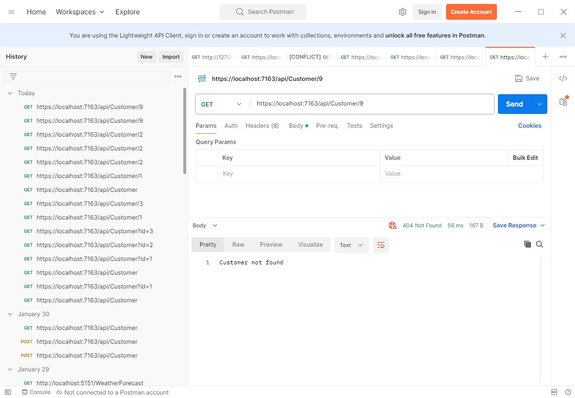This screenshot has height=398, width=575.
Task: Open the settings gear icon
Action: 402,12
